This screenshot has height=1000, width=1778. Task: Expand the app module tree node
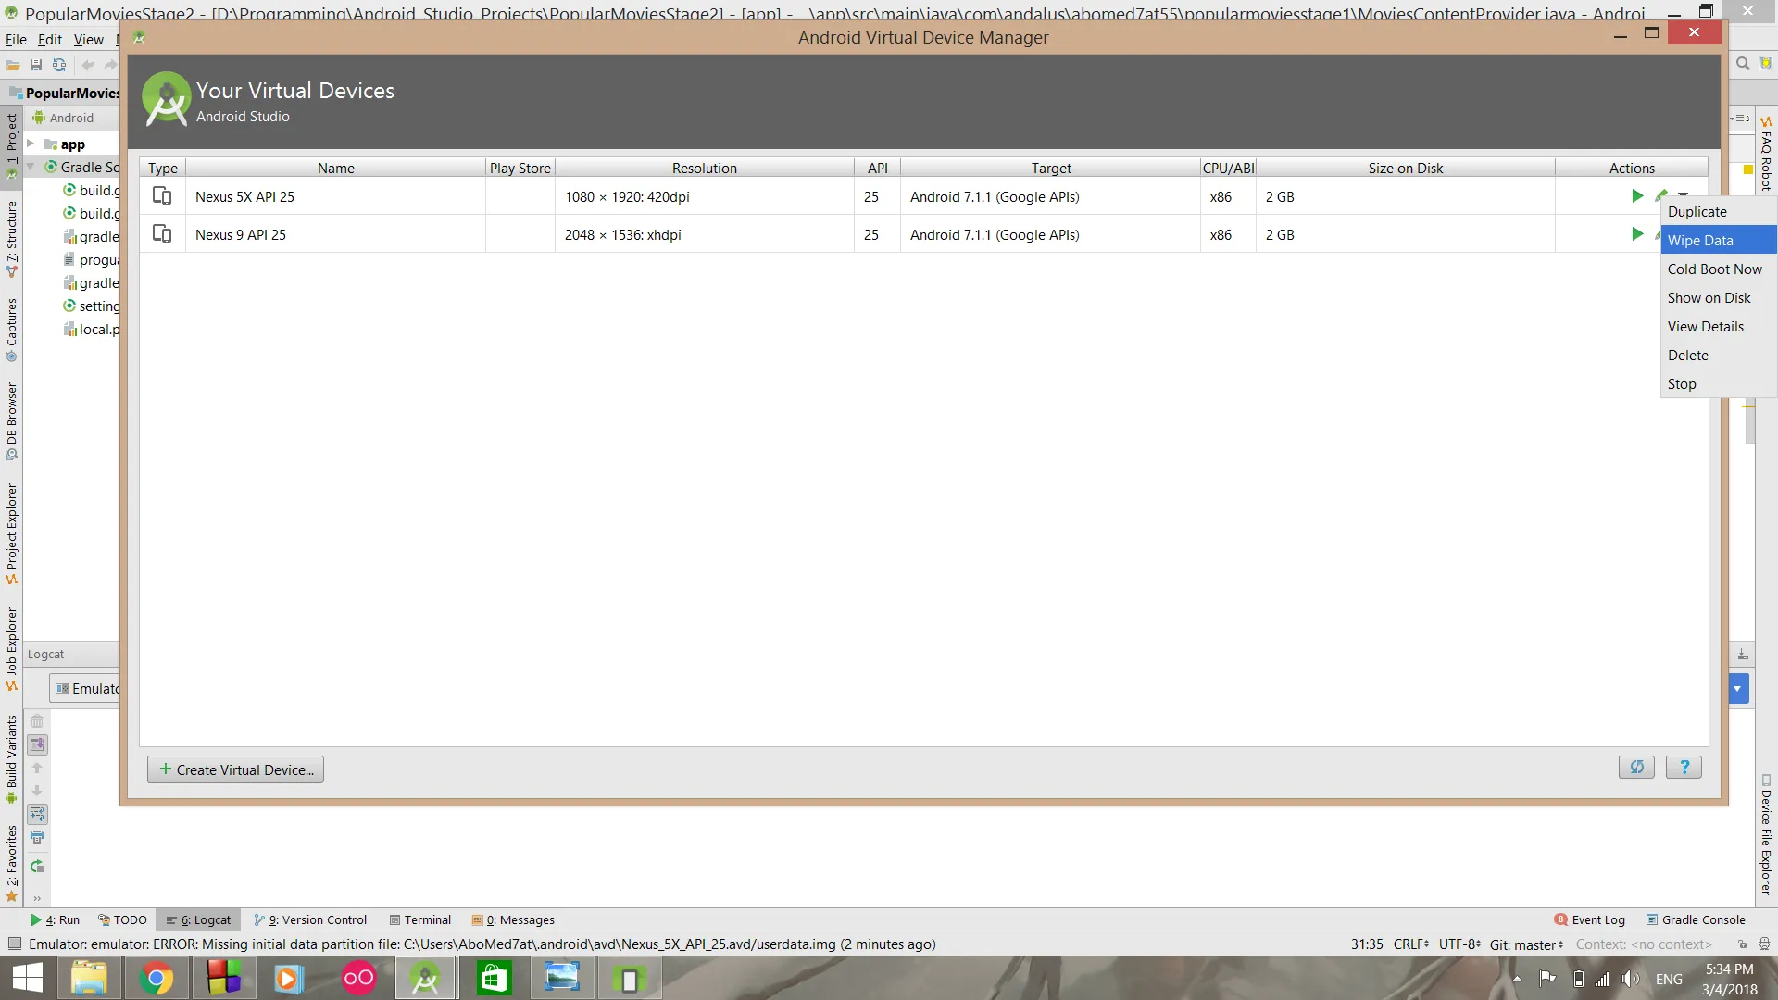pos(31,144)
